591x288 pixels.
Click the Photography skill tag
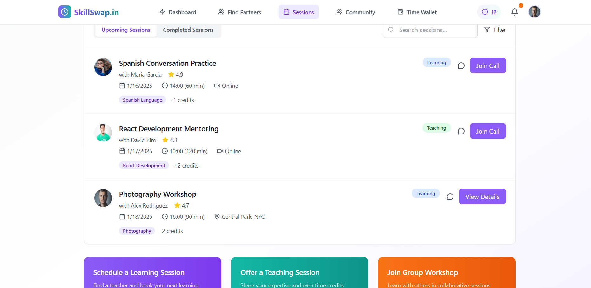point(137,231)
